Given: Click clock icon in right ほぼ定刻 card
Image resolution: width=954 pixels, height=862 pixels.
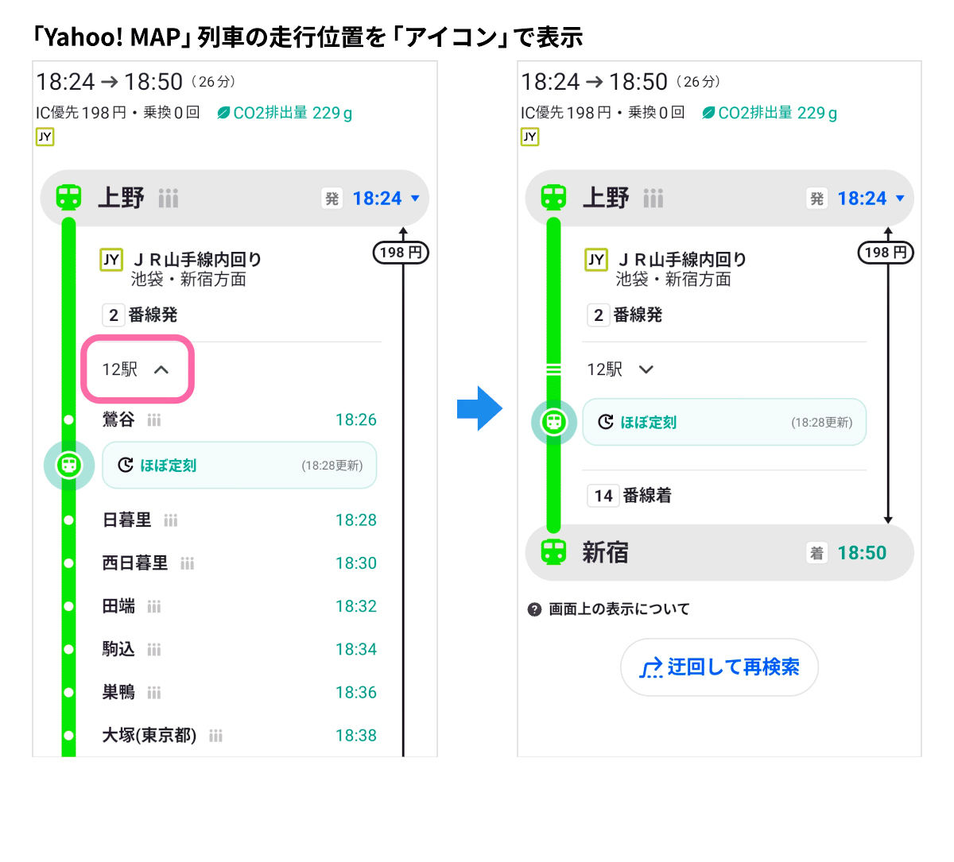Looking at the screenshot, I should (606, 422).
